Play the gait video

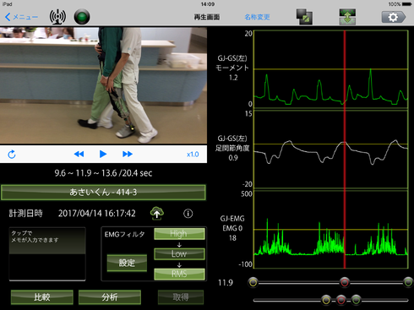(x=103, y=154)
